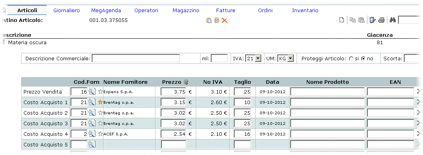Viewport: 423px width, 155px height.
Task: Click the 'Nome Fornitore' column header
Action: 125,82
